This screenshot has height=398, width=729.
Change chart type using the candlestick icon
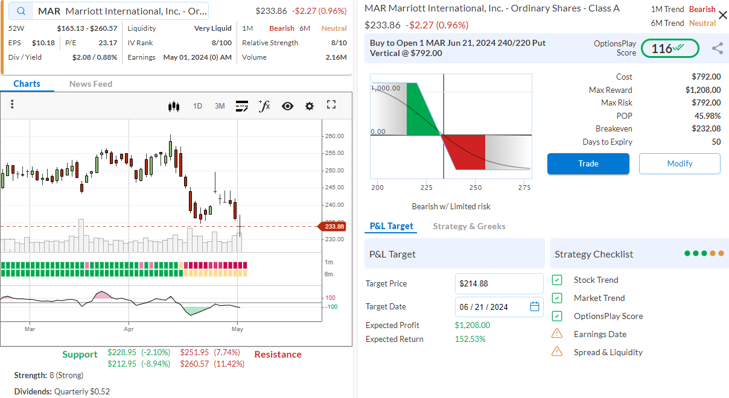pos(174,106)
